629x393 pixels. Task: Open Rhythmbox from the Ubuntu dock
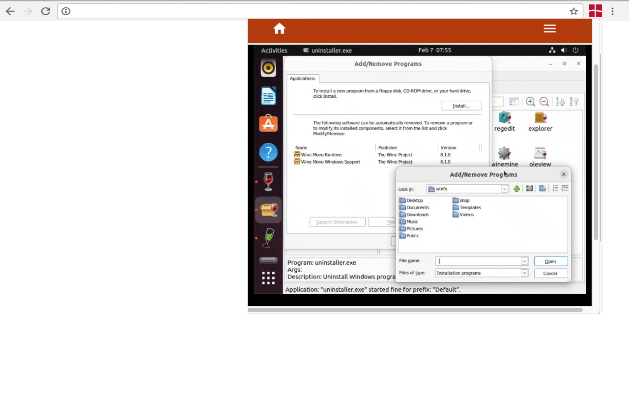pyautogui.click(x=268, y=68)
